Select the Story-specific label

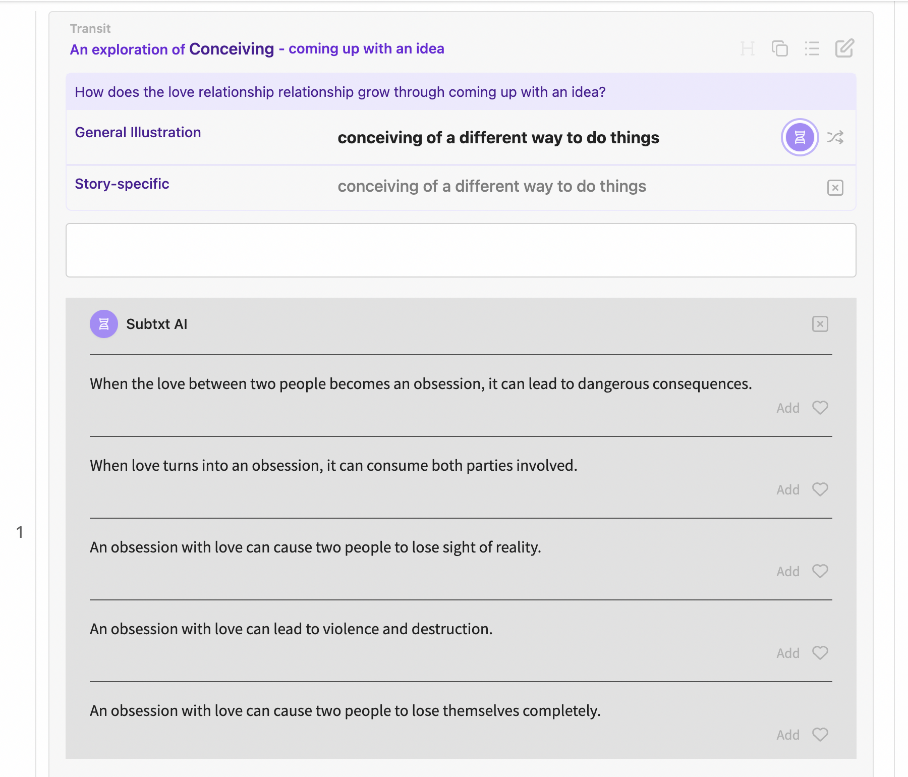pyautogui.click(x=122, y=184)
